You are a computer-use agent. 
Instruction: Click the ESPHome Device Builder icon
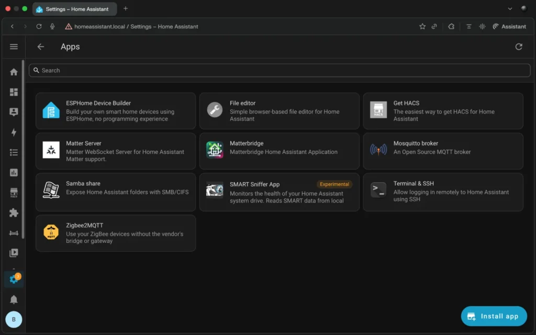point(51,110)
